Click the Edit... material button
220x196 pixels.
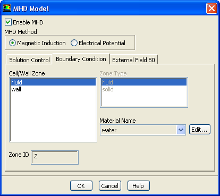(x=200, y=130)
